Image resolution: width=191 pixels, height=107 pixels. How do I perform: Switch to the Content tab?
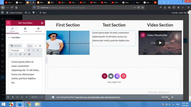pyautogui.click(x=12, y=30)
